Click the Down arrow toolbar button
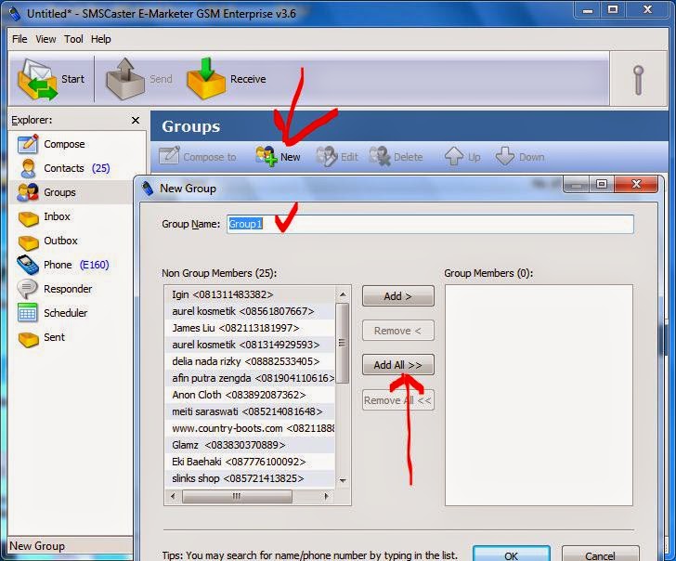 (x=519, y=157)
